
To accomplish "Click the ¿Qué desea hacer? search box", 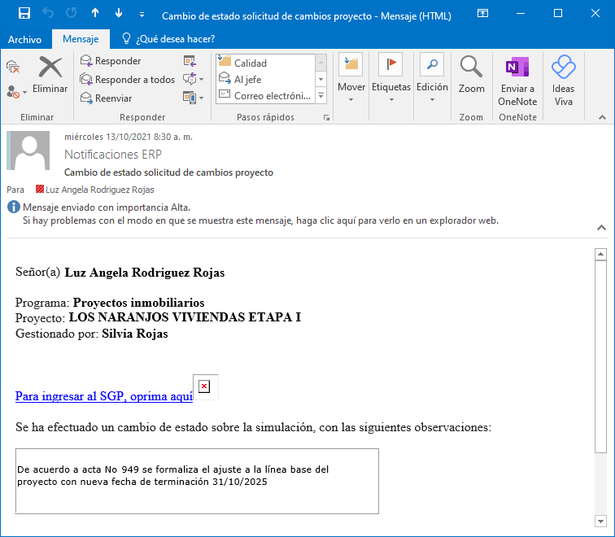I will [x=168, y=39].
